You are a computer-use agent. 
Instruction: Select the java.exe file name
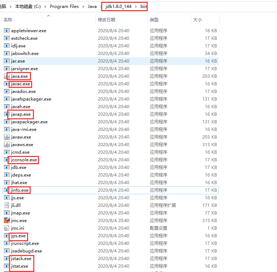(20, 76)
